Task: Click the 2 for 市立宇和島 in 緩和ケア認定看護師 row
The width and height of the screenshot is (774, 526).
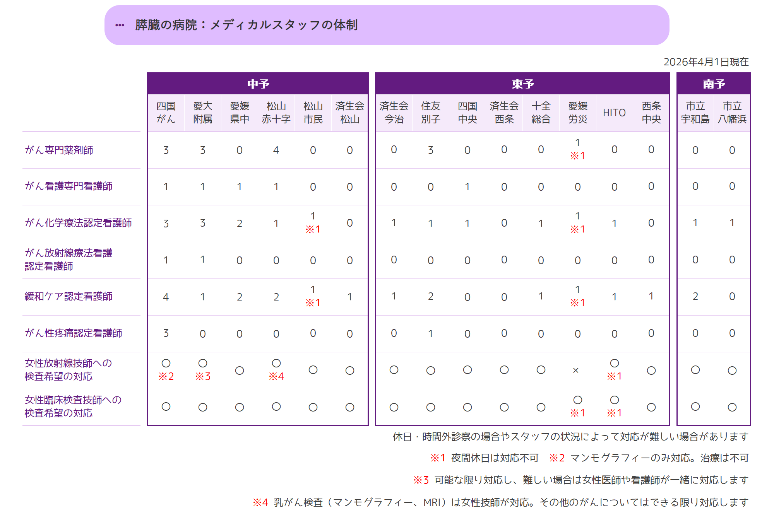Action: pyautogui.click(x=695, y=296)
